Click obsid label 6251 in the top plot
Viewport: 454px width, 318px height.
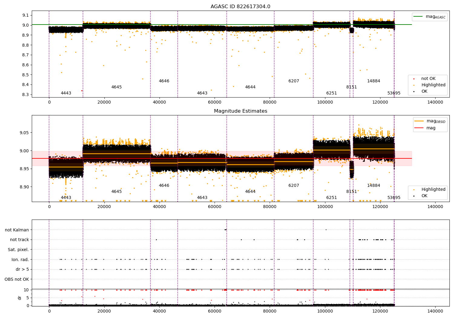pyautogui.click(x=331, y=93)
